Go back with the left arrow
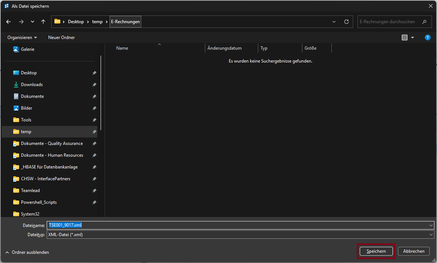Image resolution: width=437 pixels, height=263 pixels. click(x=8, y=22)
